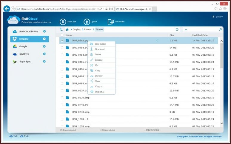
Task: Check the IMG_1078.cr2 checkbox
Action: 62,119
